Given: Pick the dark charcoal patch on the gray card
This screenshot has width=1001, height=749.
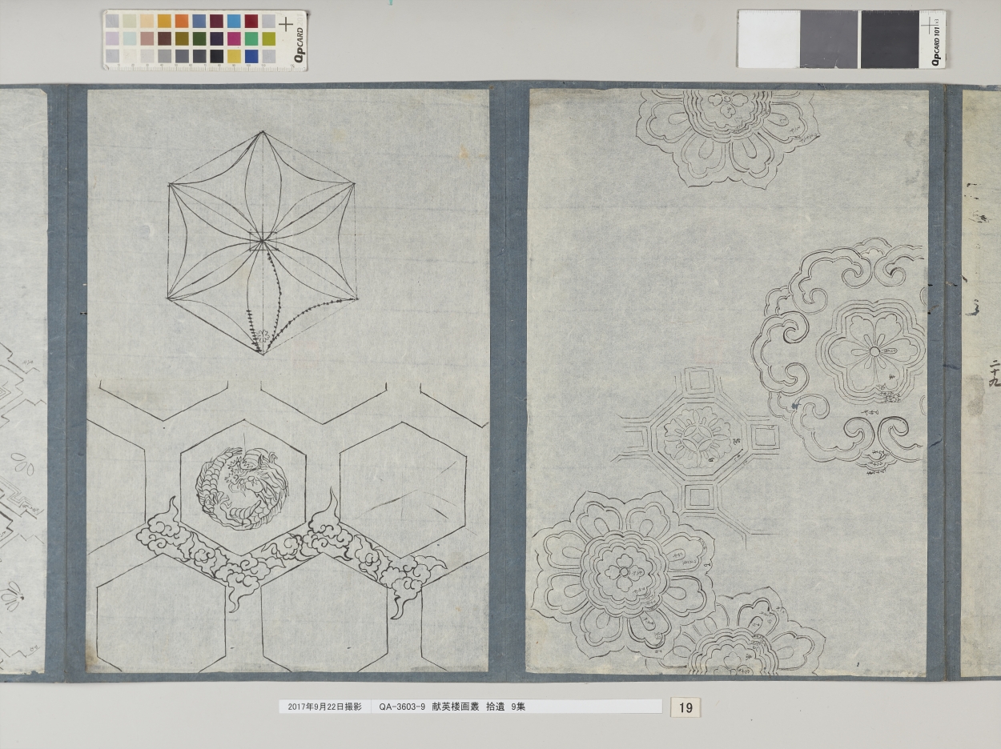Looking at the screenshot, I should tap(890, 39).
